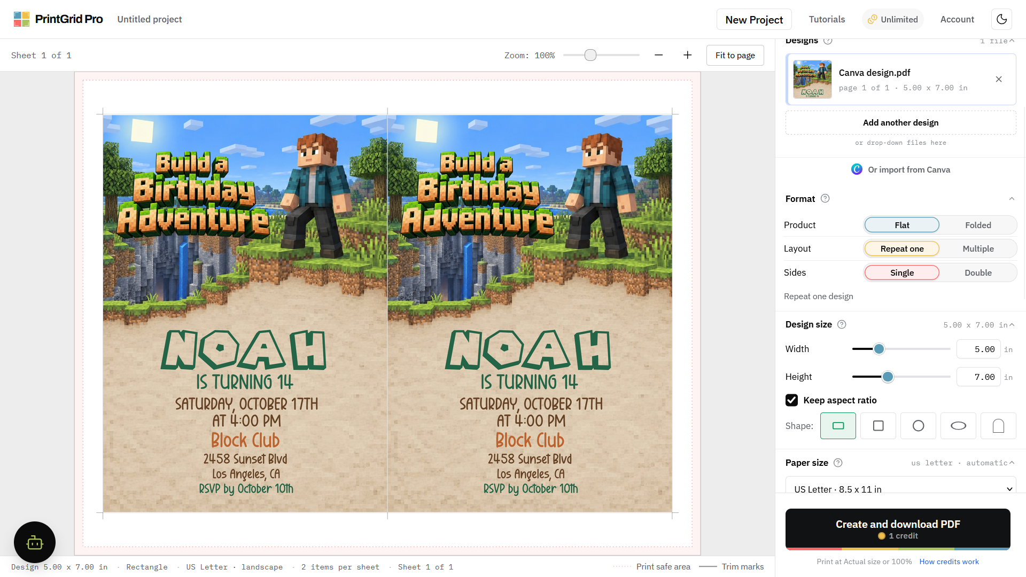Image resolution: width=1026 pixels, height=577 pixels.
Task: Start a New Project
Action: [754, 19]
